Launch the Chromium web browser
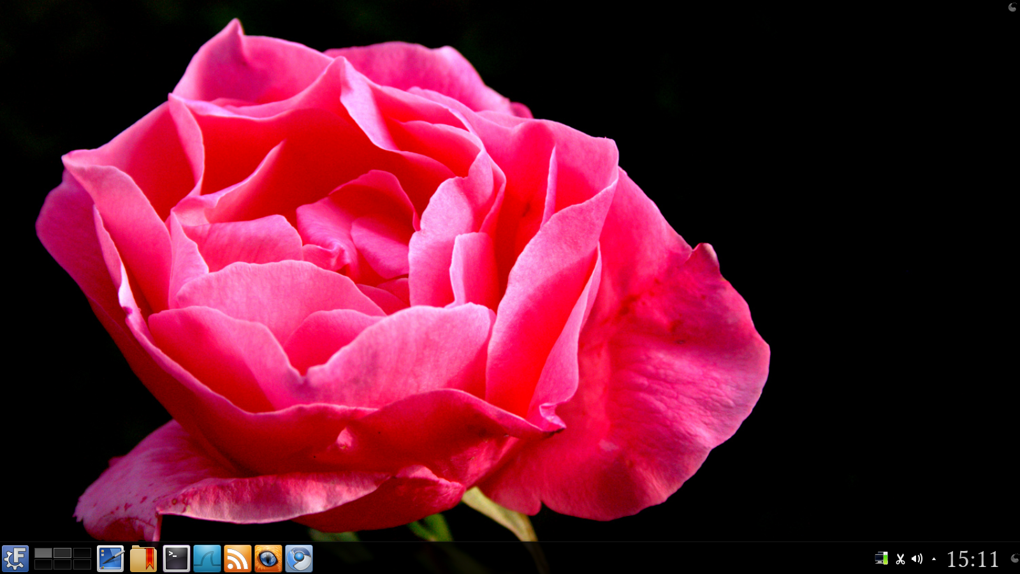 coord(298,559)
